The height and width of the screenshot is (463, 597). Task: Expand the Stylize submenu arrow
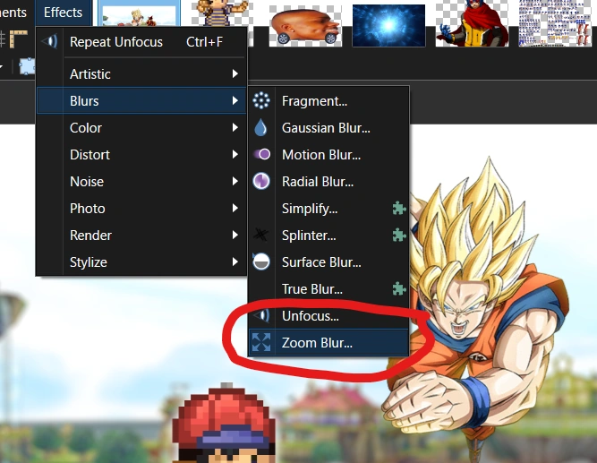click(235, 262)
